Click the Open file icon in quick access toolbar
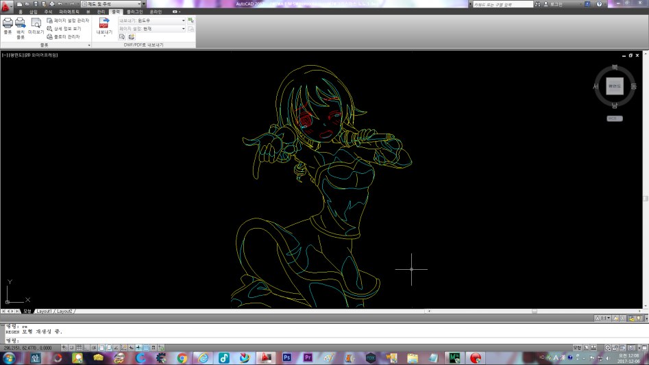Screen dimensions: 649x365 [x=27, y=3]
